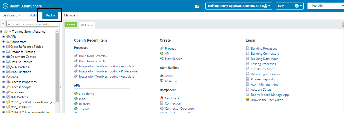Click the Maps folder icon
This screenshot has width=344, height=113.
tap(8, 77)
